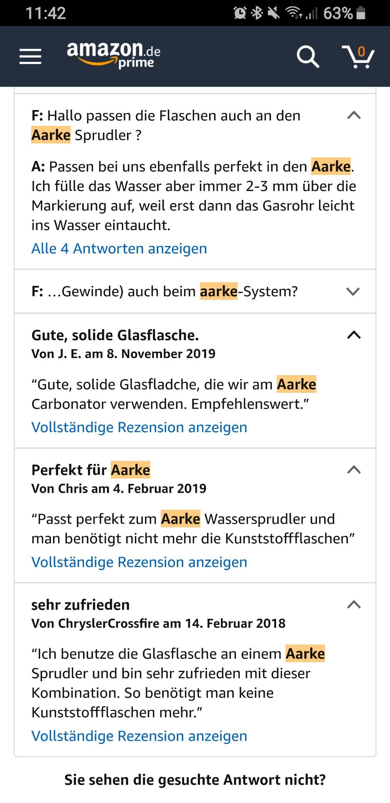Viewport: 390px width, 803px height.
Task: Tap the Wi-Fi status icon
Action: click(294, 13)
